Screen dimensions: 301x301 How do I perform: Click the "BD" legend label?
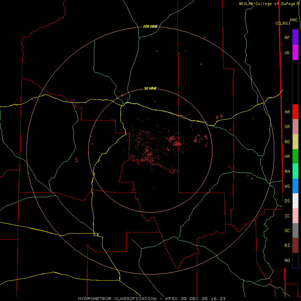click(x=287, y=142)
